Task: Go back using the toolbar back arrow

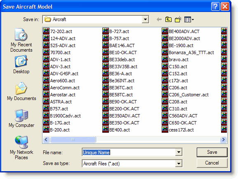Action: point(159,19)
